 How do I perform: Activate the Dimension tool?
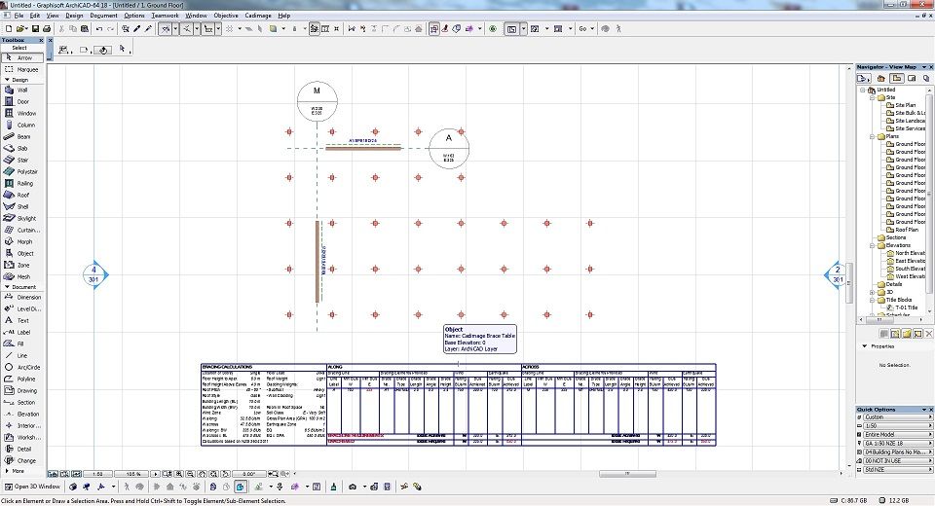22,298
